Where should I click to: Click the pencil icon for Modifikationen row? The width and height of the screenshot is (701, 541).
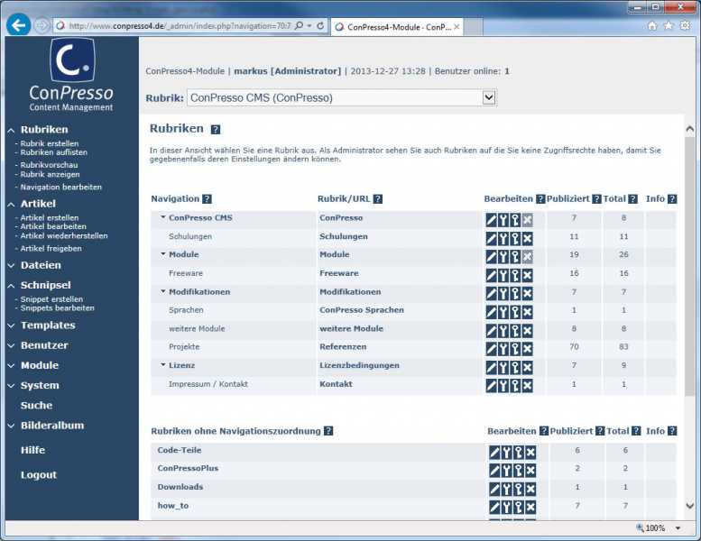tap(492, 294)
